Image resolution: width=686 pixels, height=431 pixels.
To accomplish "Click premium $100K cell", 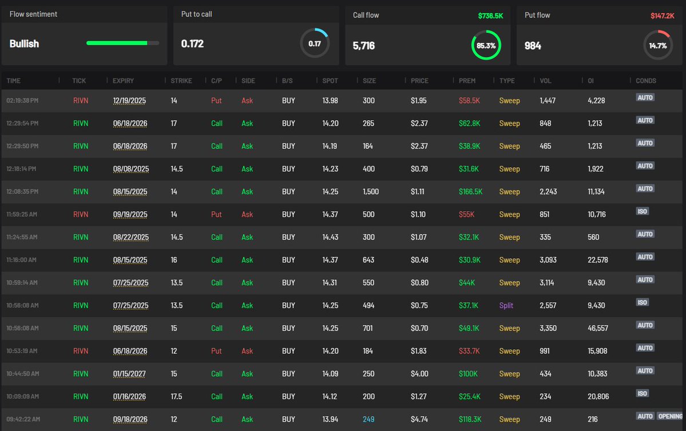I will pos(468,374).
